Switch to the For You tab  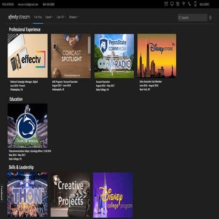coord(38,17)
